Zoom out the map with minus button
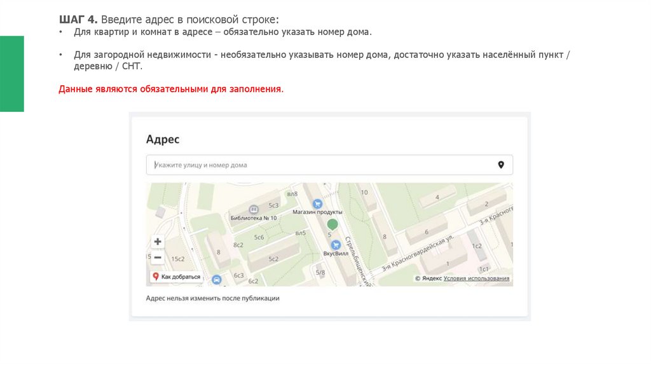Screen dimensions: 651x365 (x=158, y=258)
